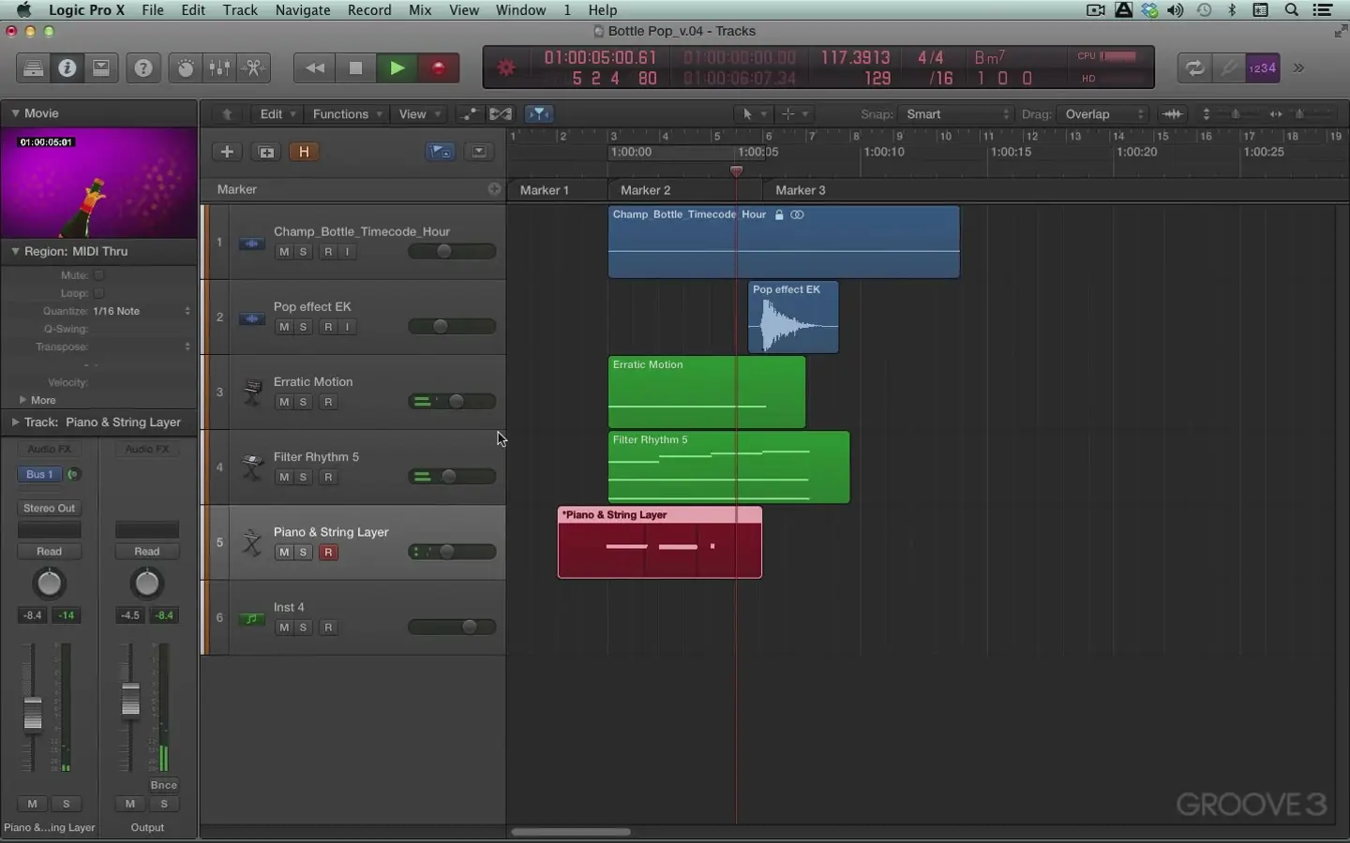Adjust Champ_Bottle_Timecode_Hour track volume slider
Screen dimensions: 1350x843
tap(452, 251)
